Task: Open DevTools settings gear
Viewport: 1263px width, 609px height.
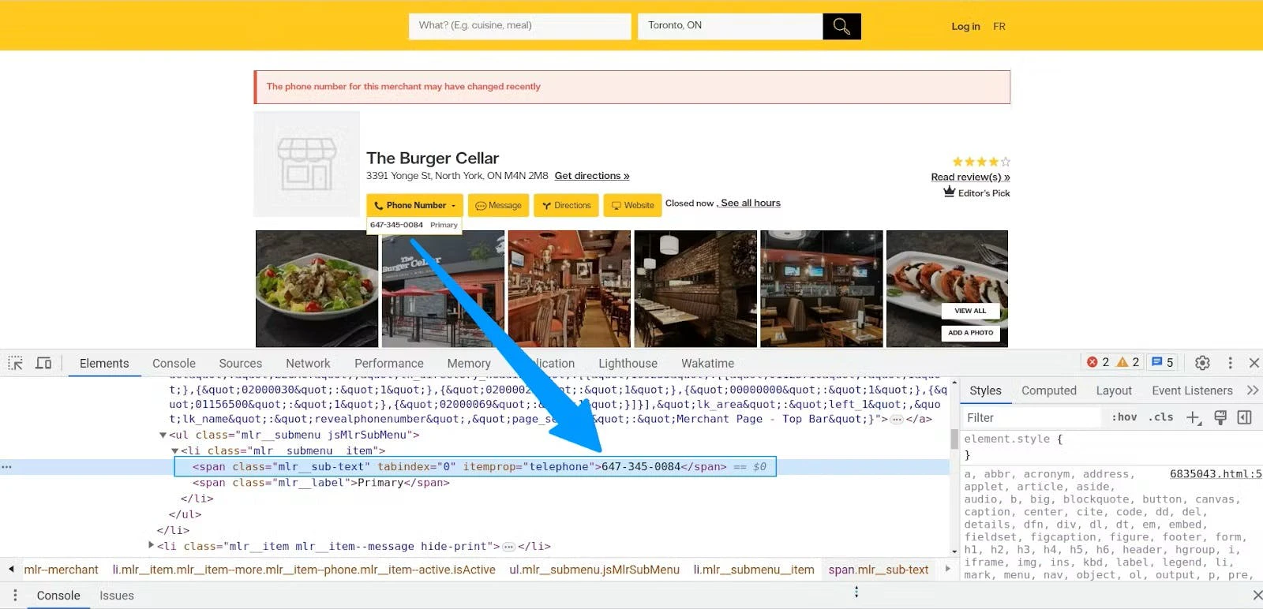Action: point(1202,363)
